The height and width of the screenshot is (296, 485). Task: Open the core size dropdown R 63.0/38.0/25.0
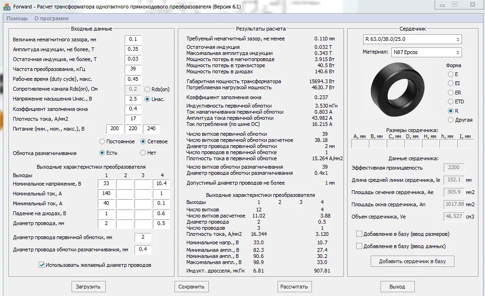coord(412,39)
